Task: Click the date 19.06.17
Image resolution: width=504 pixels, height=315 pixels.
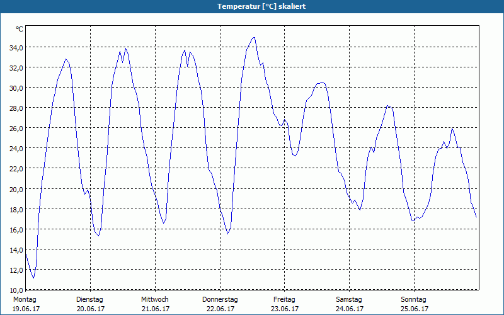Action: coord(26,309)
